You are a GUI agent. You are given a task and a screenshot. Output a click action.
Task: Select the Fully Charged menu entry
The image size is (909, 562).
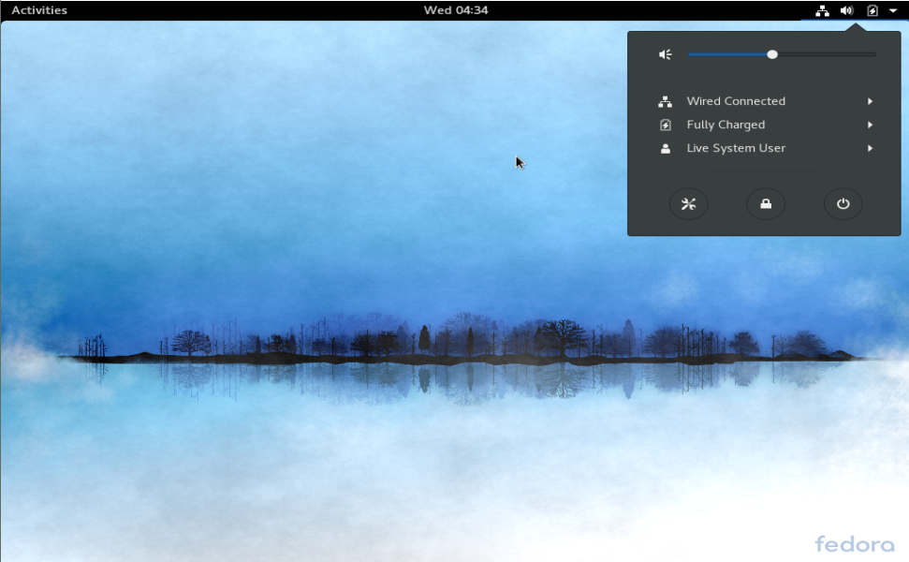point(726,125)
